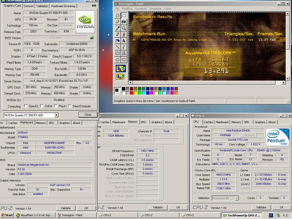Screen dimensions: 292x219
Task: Open the Colori menu in Paint
Action: [168, 9]
